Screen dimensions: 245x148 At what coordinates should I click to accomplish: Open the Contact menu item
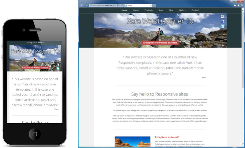click(195, 10)
